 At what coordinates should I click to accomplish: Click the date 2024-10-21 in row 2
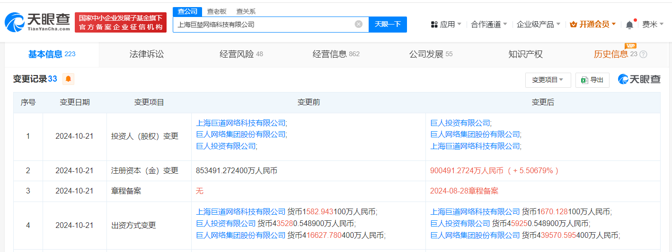pyautogui.click(x=75, y=171)
